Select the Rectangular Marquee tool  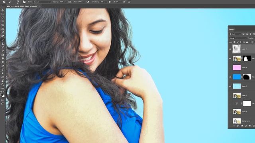pyautogui.click(x=3, y=14)
